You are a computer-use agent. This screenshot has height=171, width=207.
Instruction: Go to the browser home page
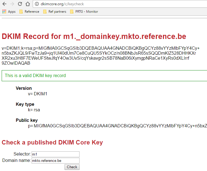[27, 4]
